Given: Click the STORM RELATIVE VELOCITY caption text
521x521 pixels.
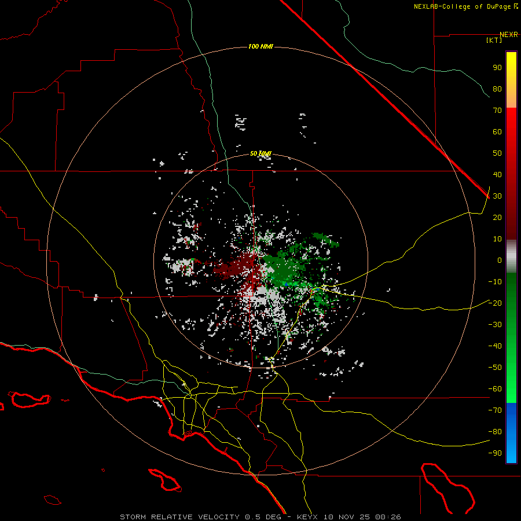Looking at the screenshot, I should point(179,517).
